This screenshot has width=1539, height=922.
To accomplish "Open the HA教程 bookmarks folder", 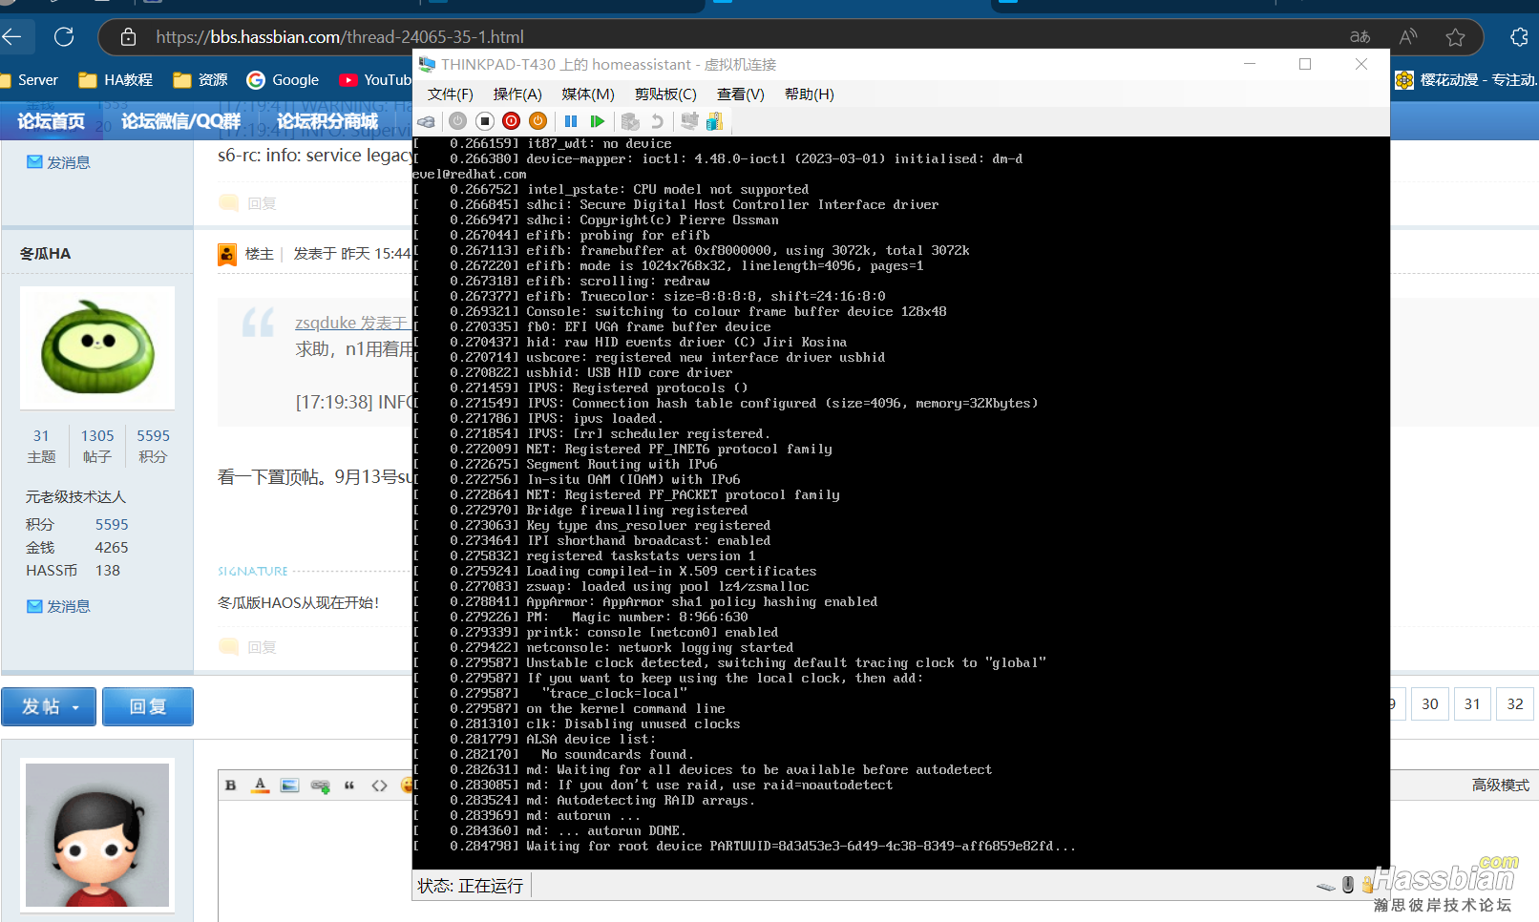I will [x=116, y=80].
